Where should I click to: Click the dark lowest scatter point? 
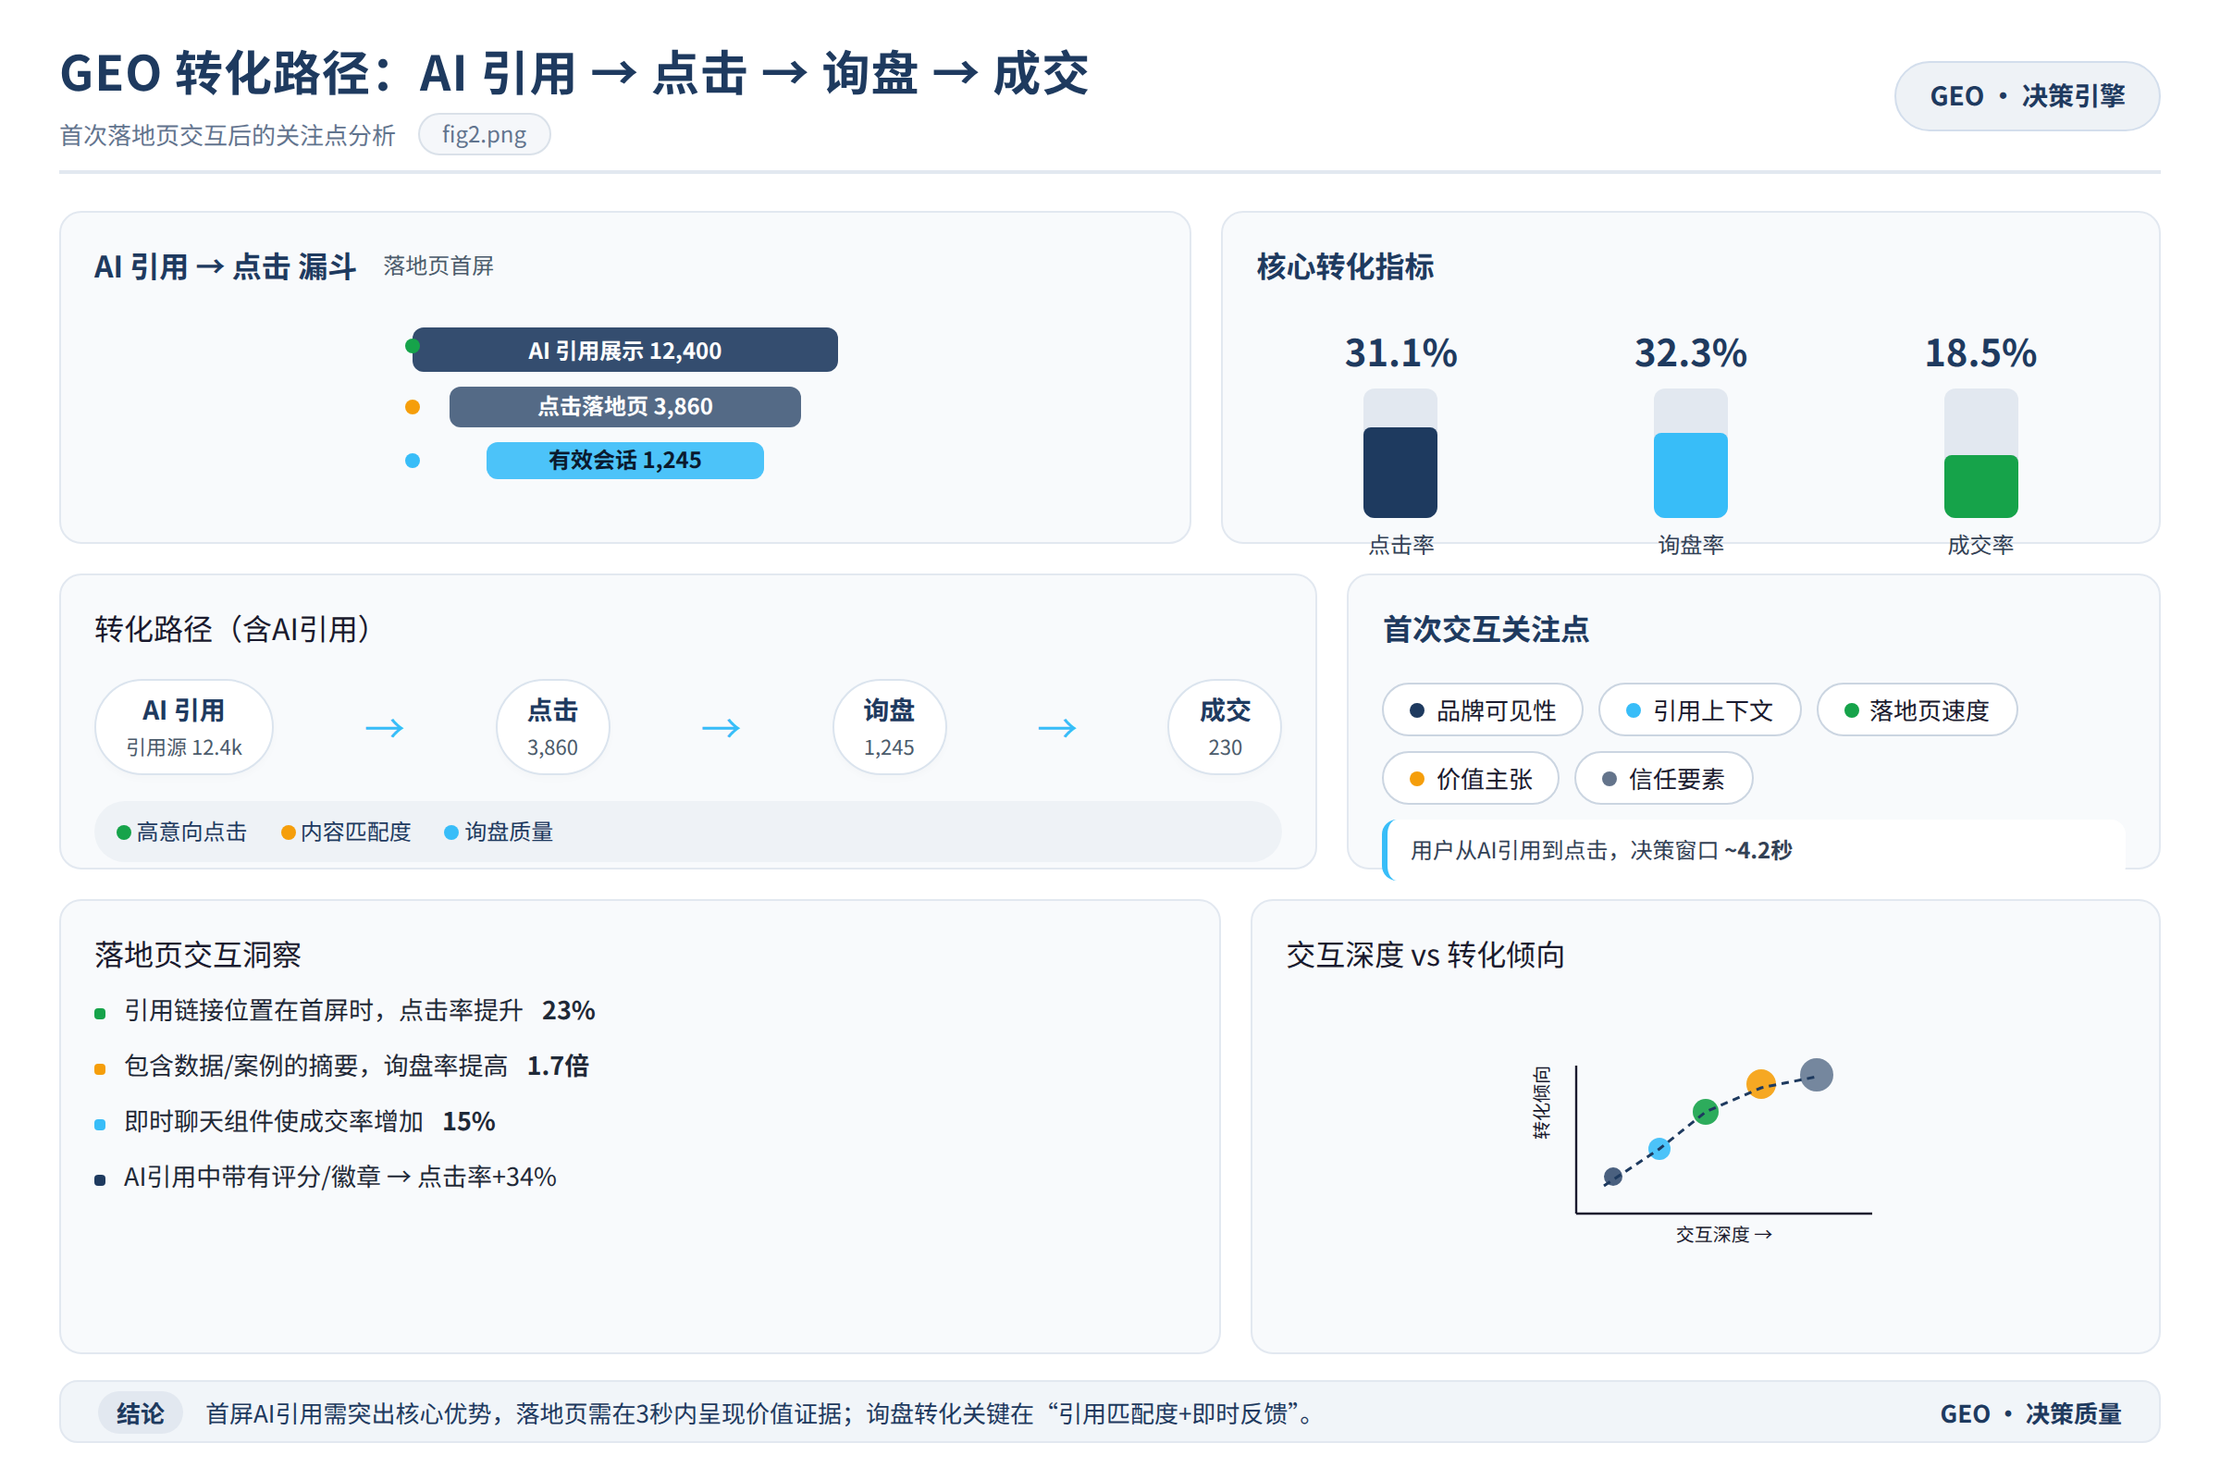click(1613, 1177)
